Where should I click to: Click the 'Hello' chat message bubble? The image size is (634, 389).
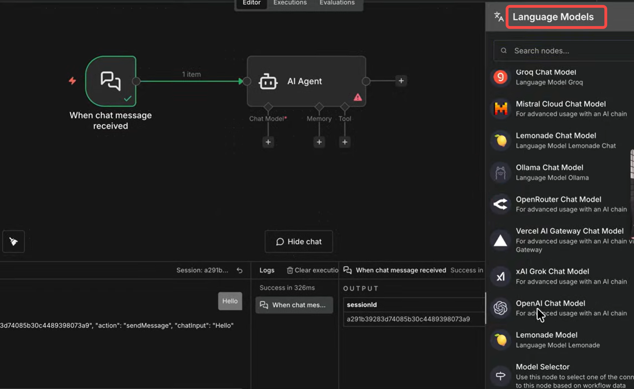(x=230, y=301)
